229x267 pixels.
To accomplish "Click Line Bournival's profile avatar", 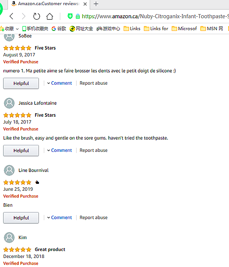I will click(9, 170).
